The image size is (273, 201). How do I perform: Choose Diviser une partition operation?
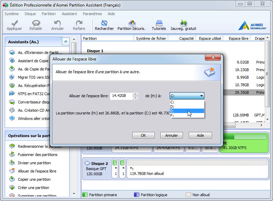point(30,163)
